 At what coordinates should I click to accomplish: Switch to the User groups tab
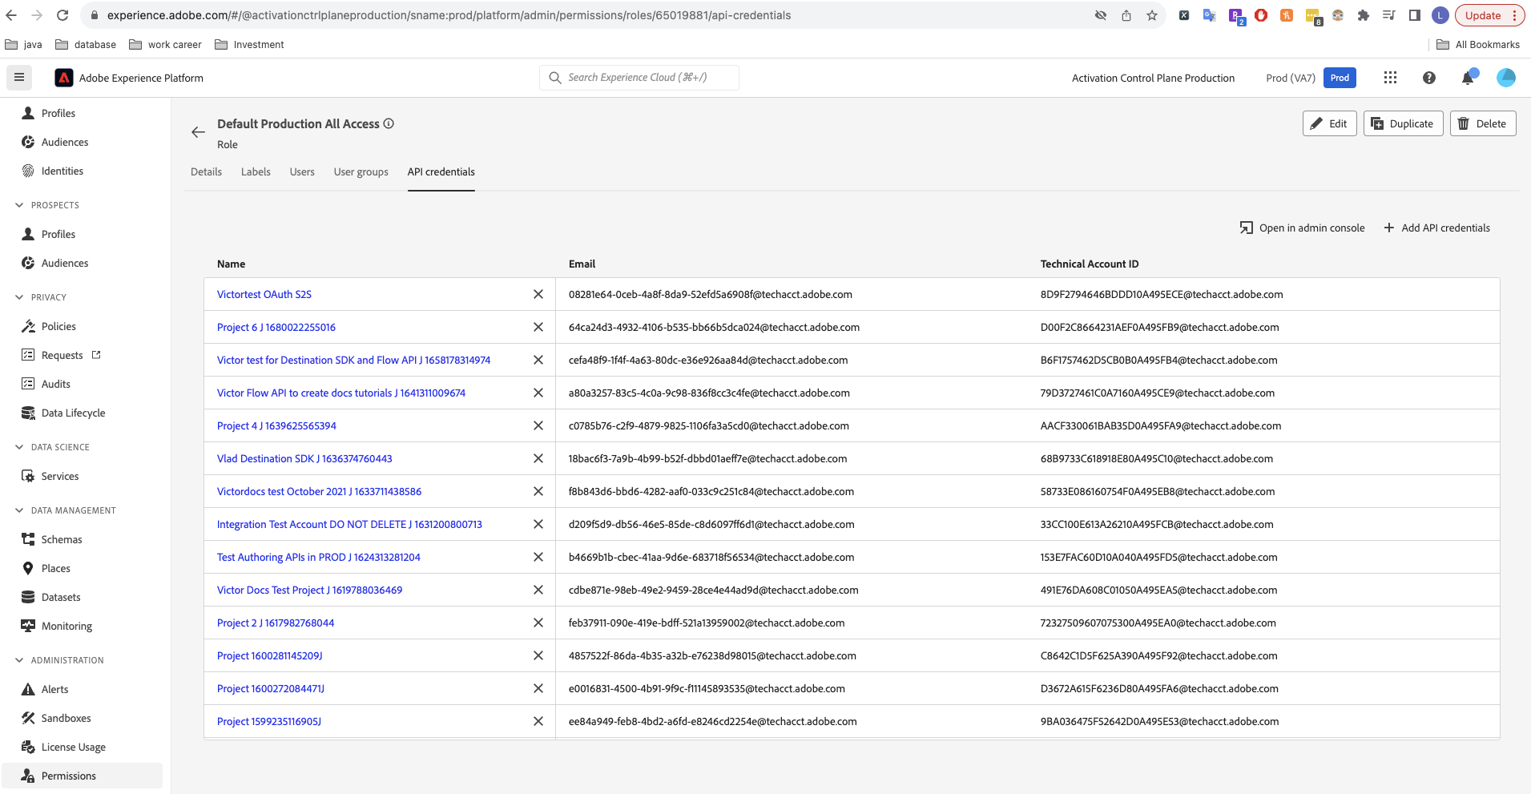point(361,171)
